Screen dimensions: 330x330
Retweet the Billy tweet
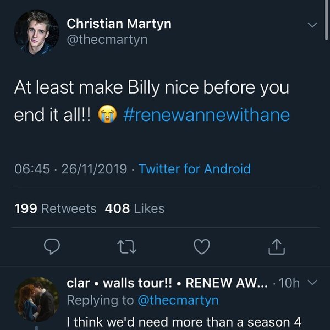[127, 247]
